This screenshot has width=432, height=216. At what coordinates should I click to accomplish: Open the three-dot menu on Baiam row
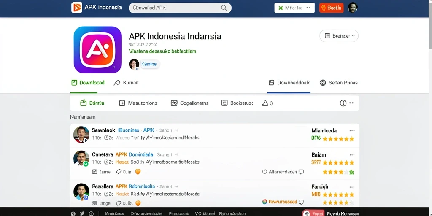(x=352, y=155)
